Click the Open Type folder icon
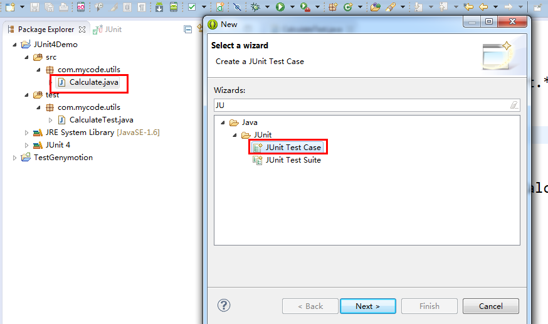 pyautogui.click(x=376, y=7)
